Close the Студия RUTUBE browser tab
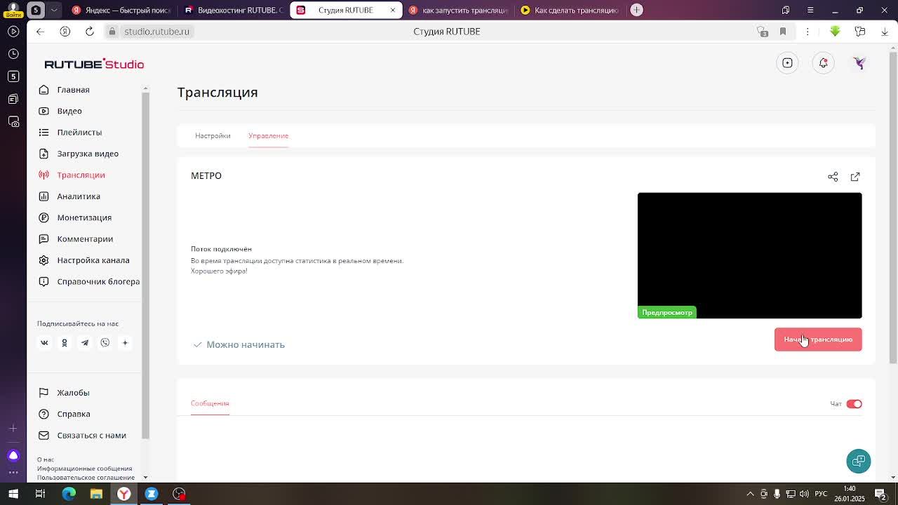This screenshot has height=505, width=898. pyautogui.click(x=393, y=10)
